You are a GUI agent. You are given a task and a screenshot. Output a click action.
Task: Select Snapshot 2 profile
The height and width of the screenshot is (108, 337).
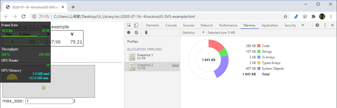coord(152,66)
